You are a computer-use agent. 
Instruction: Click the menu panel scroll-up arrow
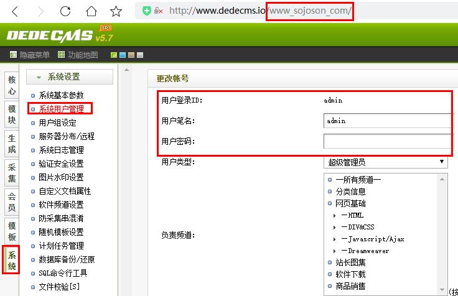[x=126, y=70]
